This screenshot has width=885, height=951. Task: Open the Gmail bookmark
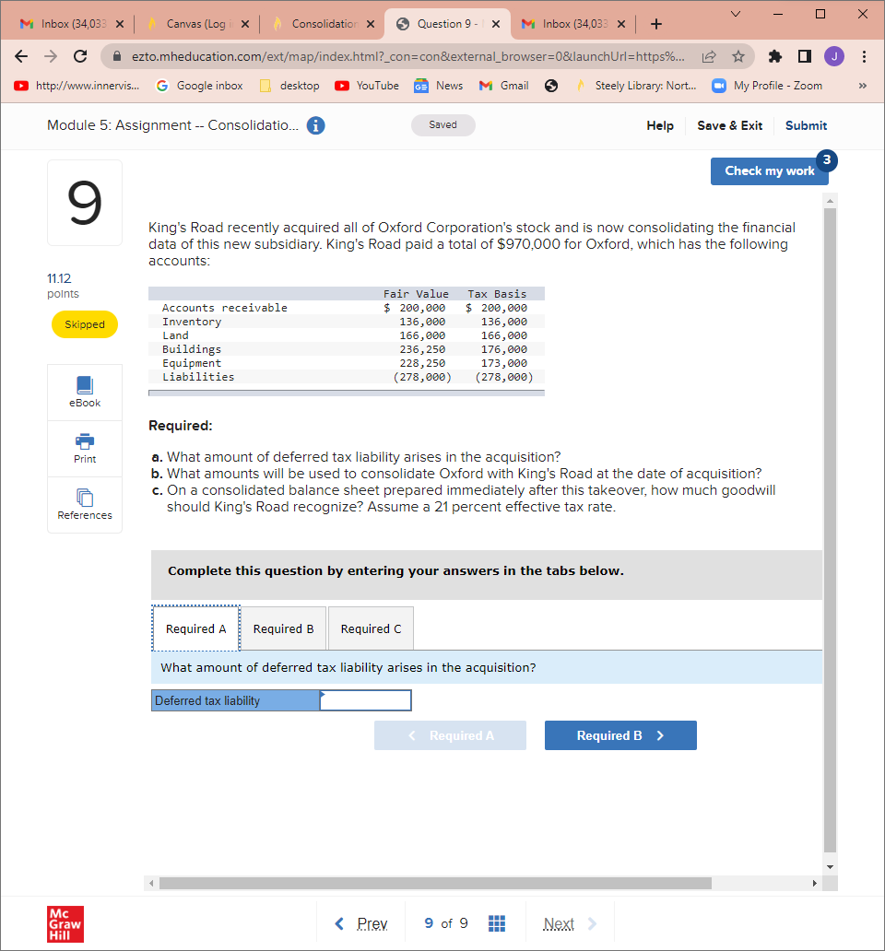tap(504, 85)
